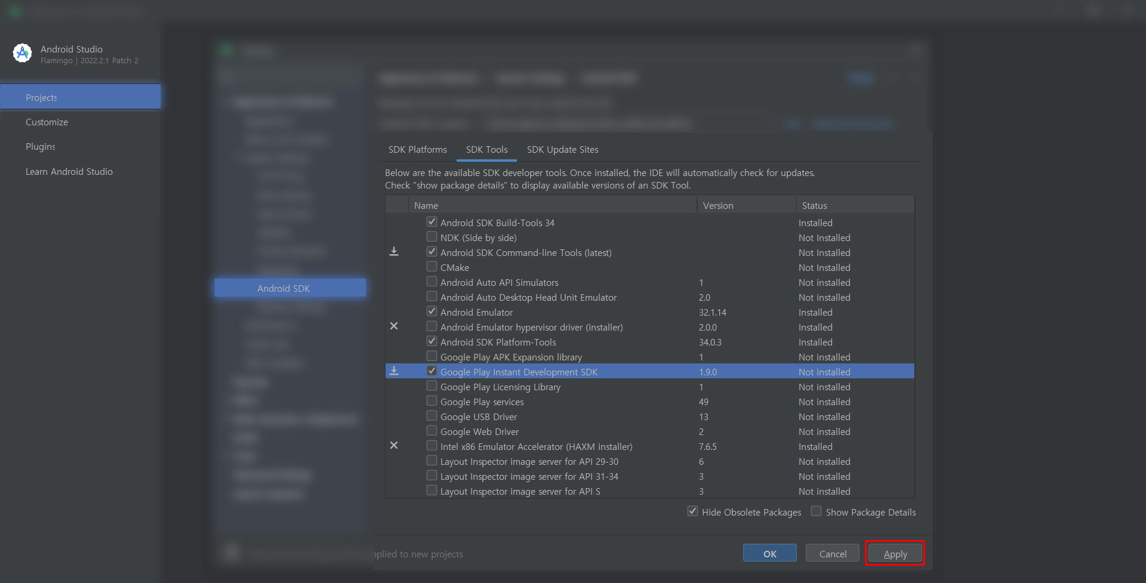Uncheck Android SDK Build-Tools 34

click(x=432, y=222)
